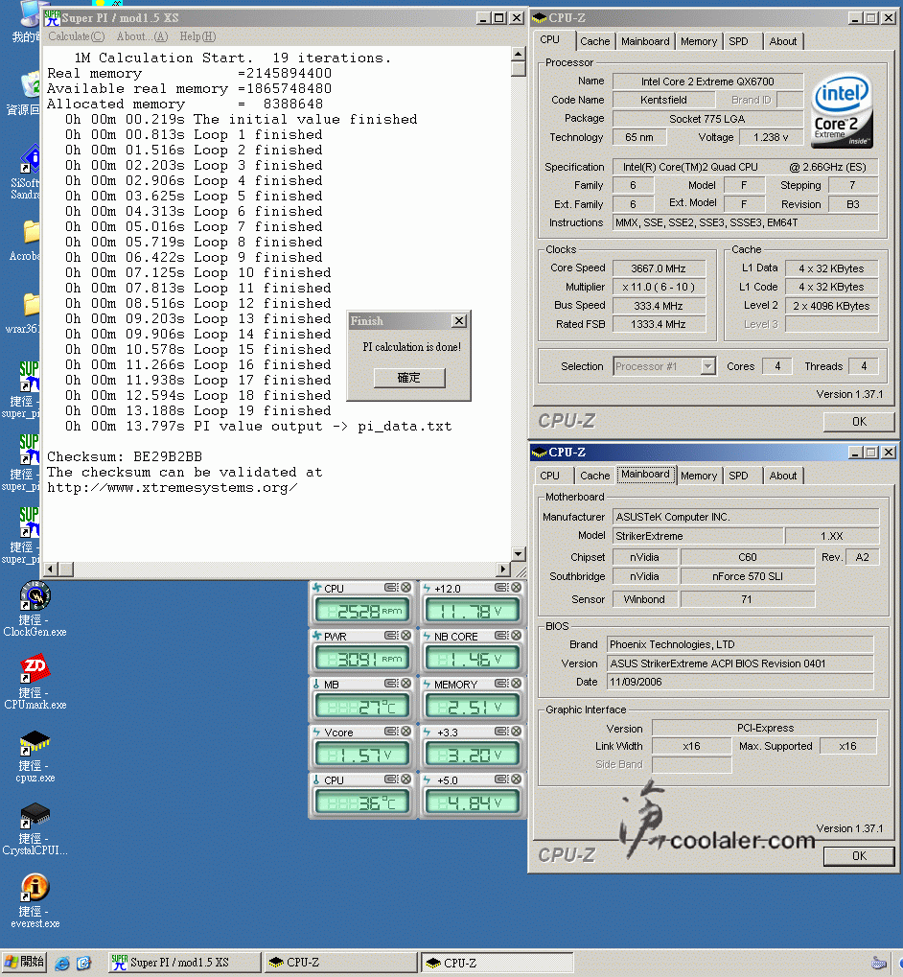
Task: Confirm the PI calculation done dialog
Action: (x=409, y=378)
